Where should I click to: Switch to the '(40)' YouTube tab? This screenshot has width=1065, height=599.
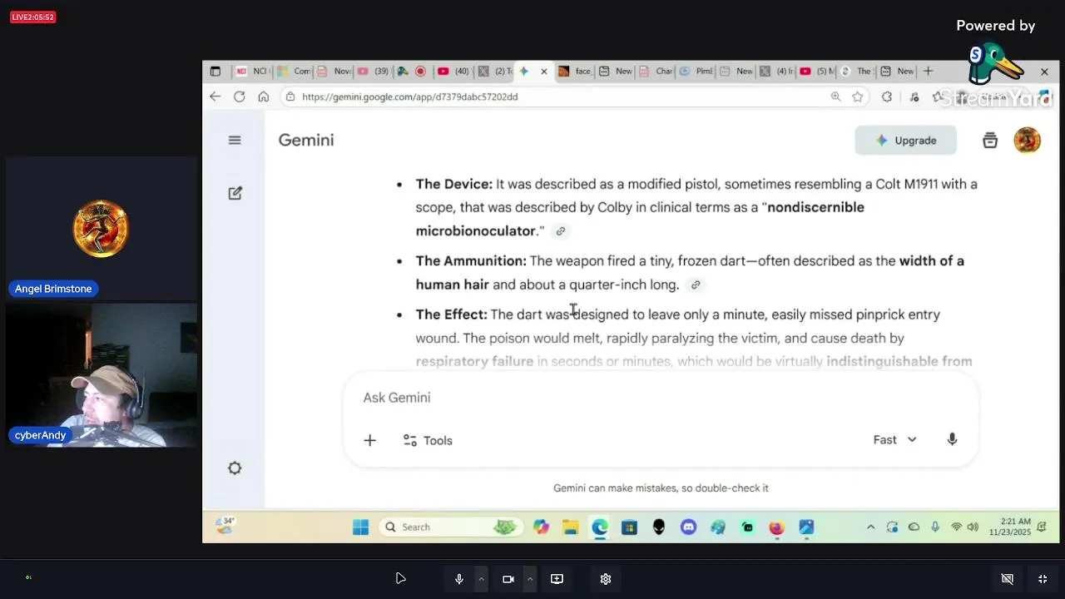point(453,72)
